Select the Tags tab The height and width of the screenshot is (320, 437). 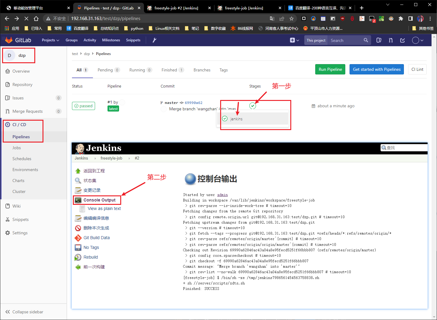coord(224,70)
